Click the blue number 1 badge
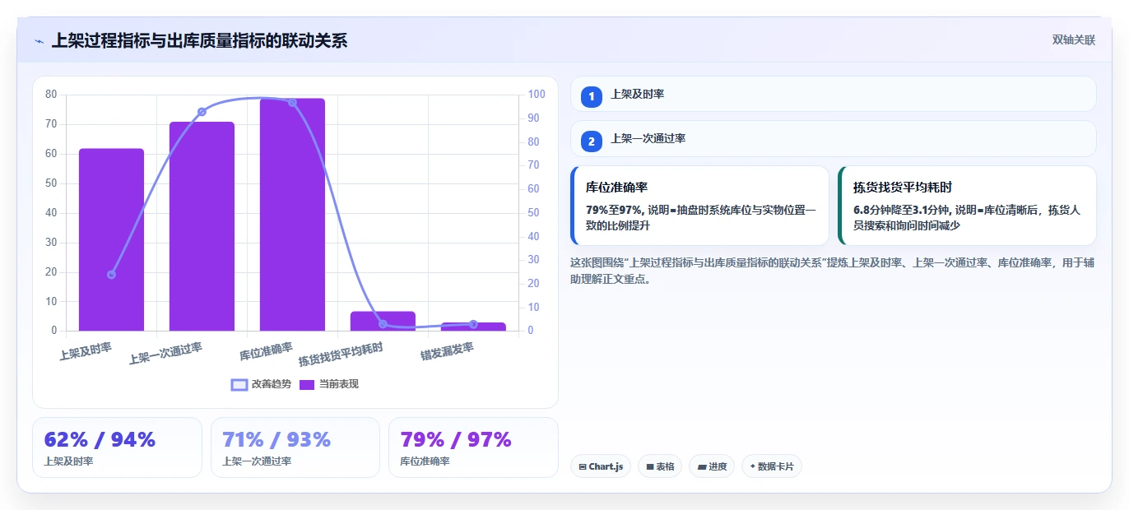This screenshot has height=510, width=1129. [x=591, y=96]
